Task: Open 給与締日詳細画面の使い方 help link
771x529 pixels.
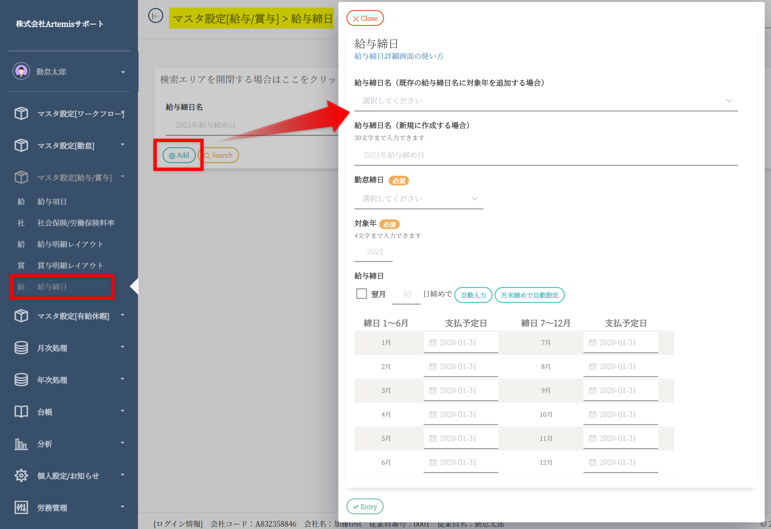Action: pyautogui.click(x=399, y=56)
